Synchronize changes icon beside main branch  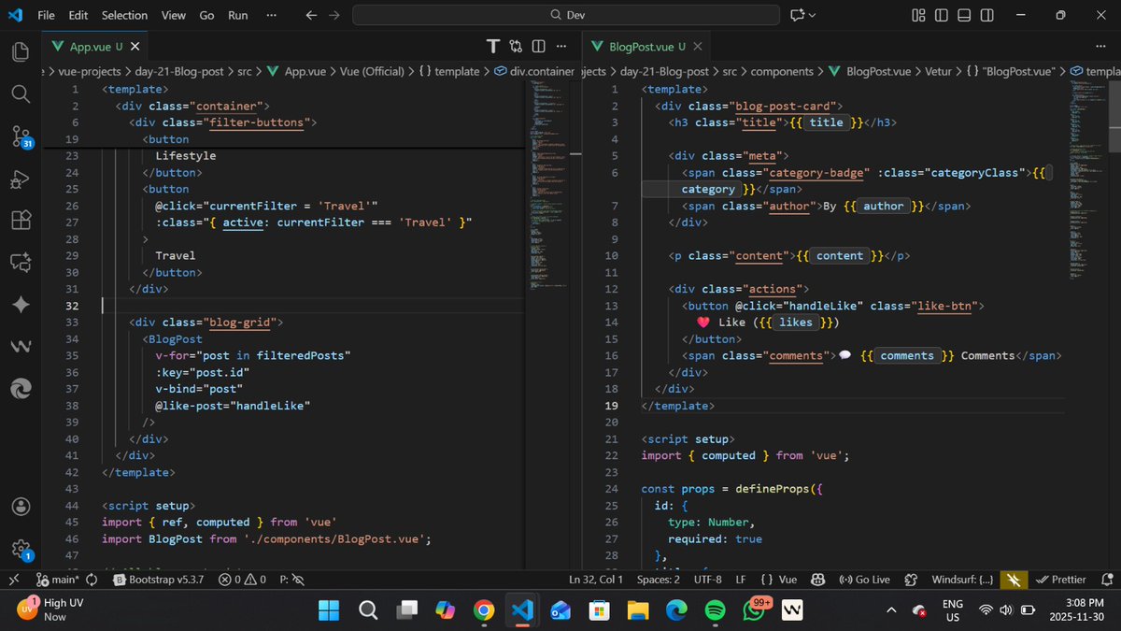[91, 580]
